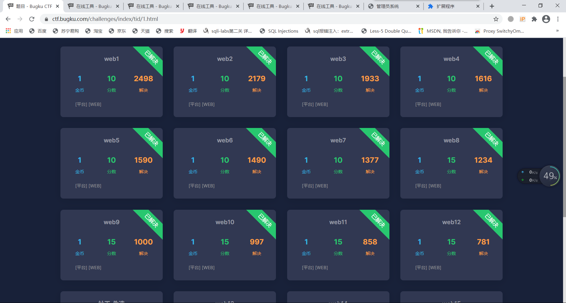
Task: Open the SQL Injections bookmark
Action: (279, 31)
